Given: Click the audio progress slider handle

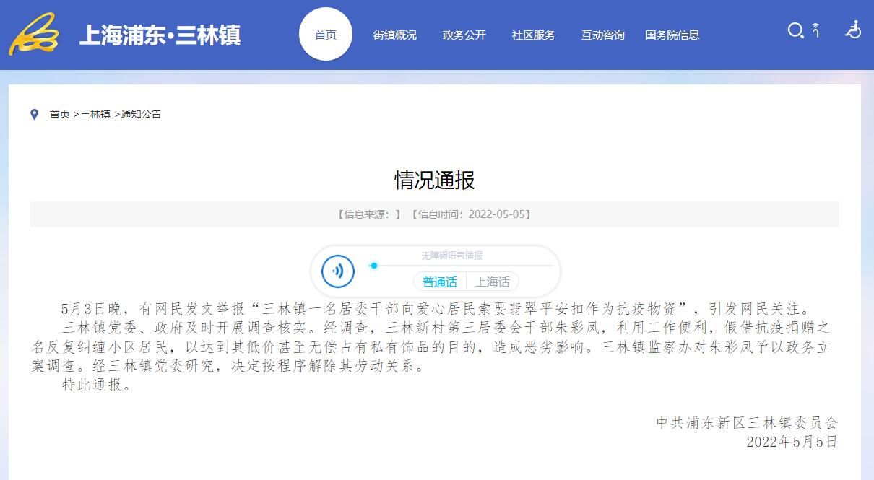Looking at the screenshot, I should pyautogui.click(x=373, y=266).
